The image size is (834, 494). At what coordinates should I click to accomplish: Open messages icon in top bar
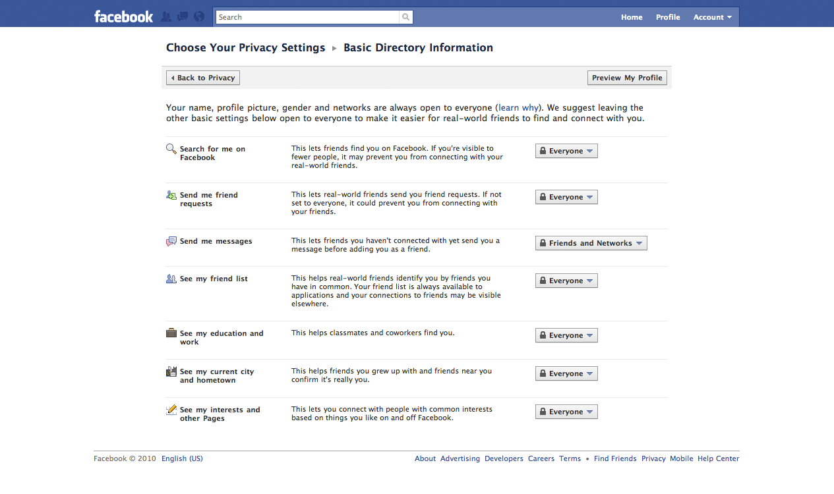click(183, 17)
